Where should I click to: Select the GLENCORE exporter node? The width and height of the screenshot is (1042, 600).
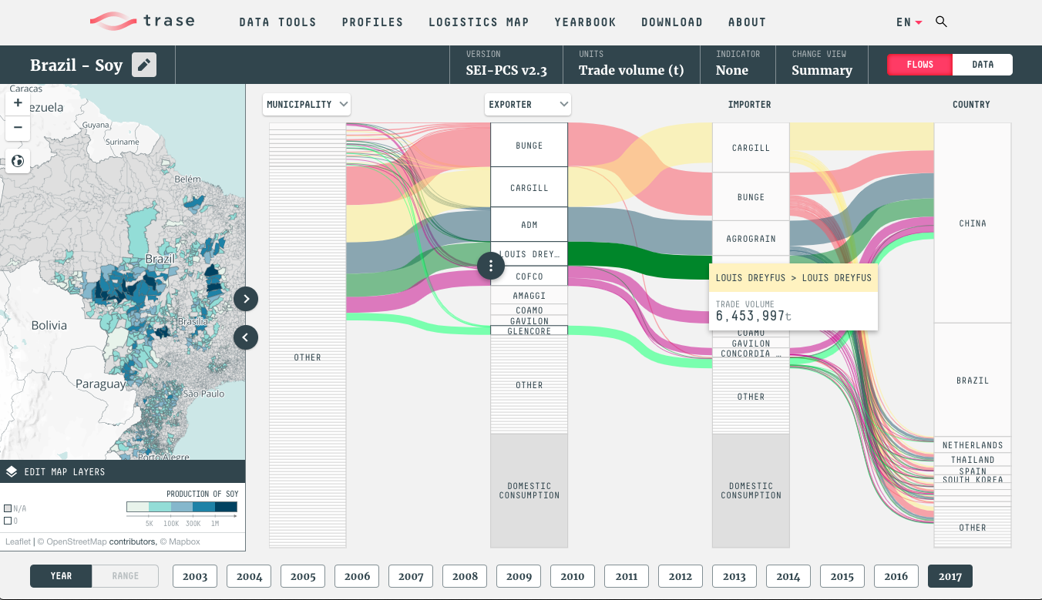click(x=529, y=330)
